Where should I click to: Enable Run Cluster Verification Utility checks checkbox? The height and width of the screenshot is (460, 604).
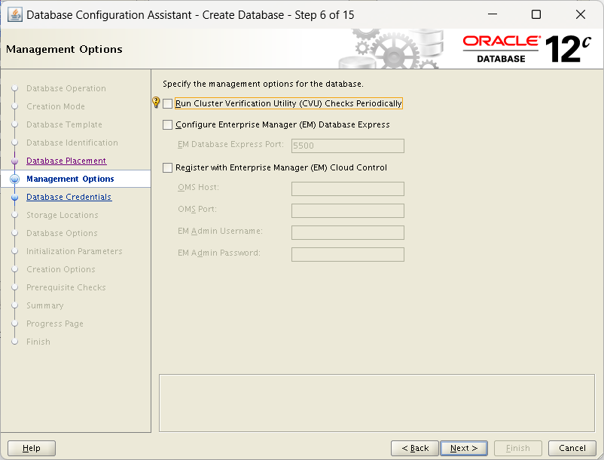167,104
